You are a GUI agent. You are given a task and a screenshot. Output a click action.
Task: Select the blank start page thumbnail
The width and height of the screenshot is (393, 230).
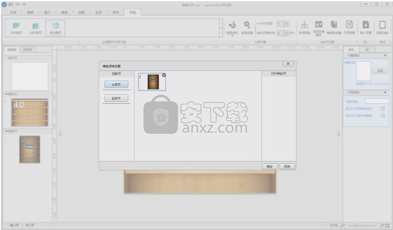(x=29, y=76)
